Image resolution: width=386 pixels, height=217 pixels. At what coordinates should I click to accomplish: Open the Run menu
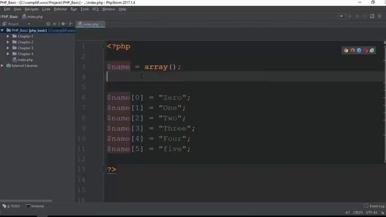click(x=74, y=9)
